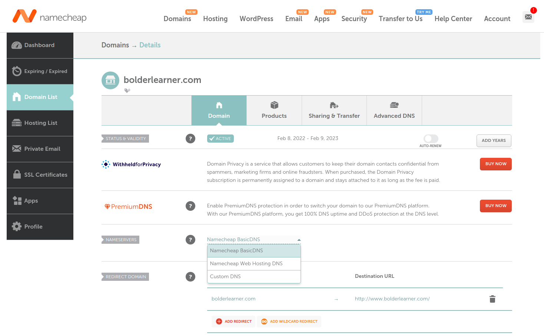This screenshot has height=336, width=544.
Task: Click the add tag icon under domain name
Action: click(127, 91)
